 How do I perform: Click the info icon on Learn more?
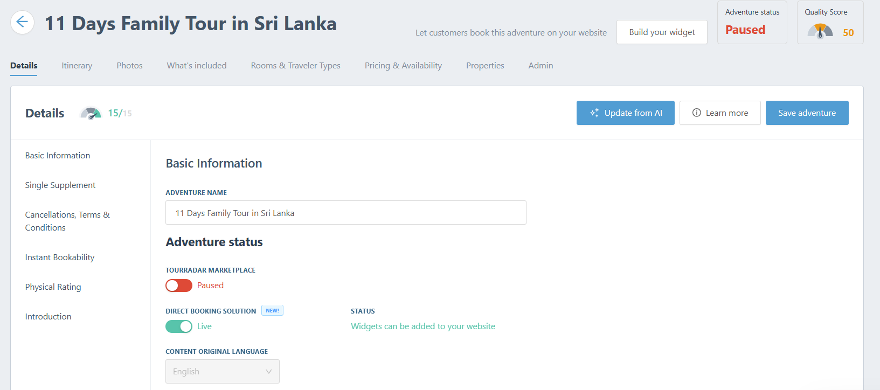click(697, 113)
